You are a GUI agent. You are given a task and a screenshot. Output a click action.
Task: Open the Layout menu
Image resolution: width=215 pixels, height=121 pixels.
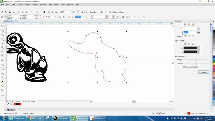point(20,4)
